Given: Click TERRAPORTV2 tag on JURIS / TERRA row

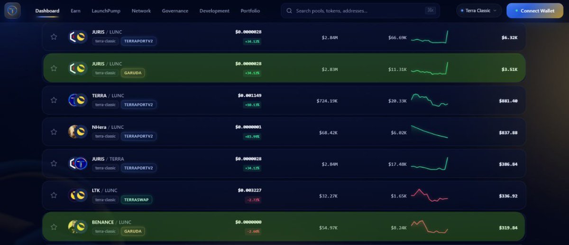Looking at the screenshot, I should (138, 168).
